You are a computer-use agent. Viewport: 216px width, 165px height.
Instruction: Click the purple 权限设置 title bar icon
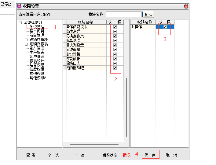click(x=19, y=6)
